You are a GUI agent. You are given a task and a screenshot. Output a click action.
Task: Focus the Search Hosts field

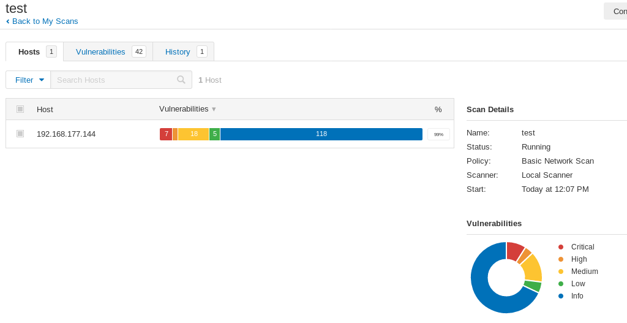113,80
